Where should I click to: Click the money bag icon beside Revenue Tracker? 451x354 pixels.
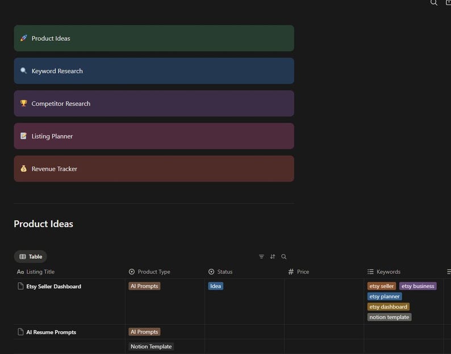click(24, 168)
